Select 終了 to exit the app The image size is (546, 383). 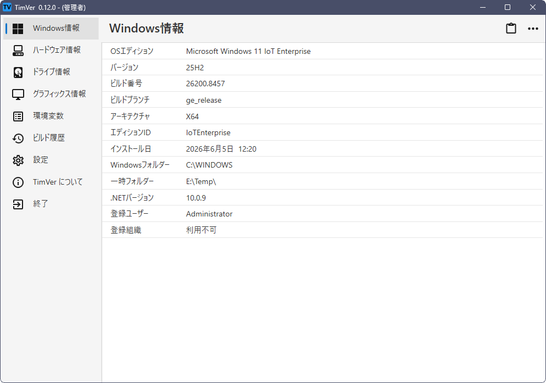click(51, 204)
